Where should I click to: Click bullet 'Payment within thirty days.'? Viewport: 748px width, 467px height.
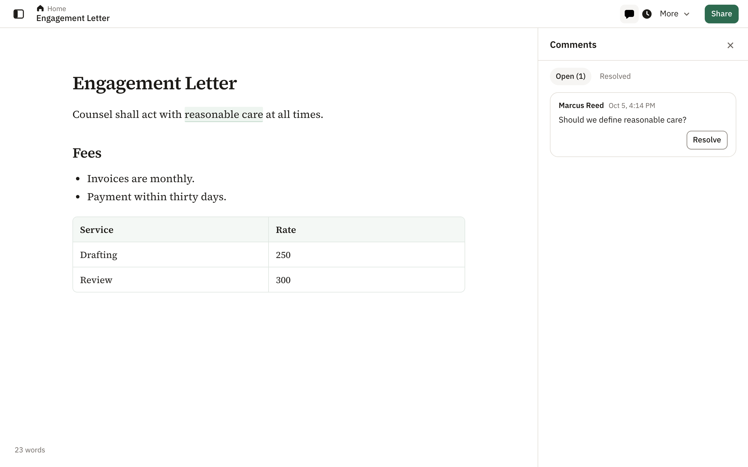coord(156,197)
